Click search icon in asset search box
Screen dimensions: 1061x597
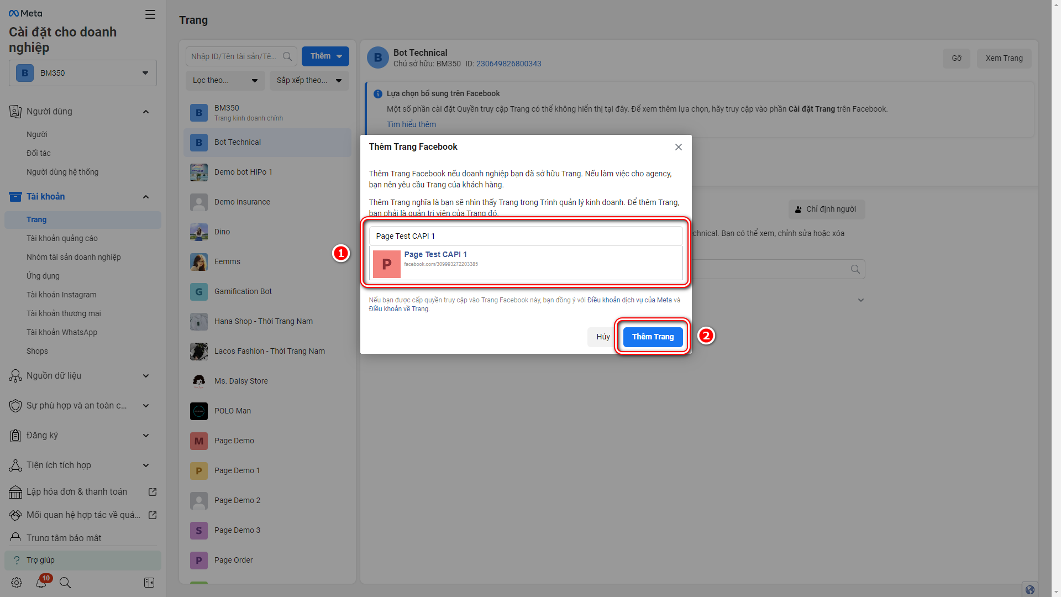(287, 56)
